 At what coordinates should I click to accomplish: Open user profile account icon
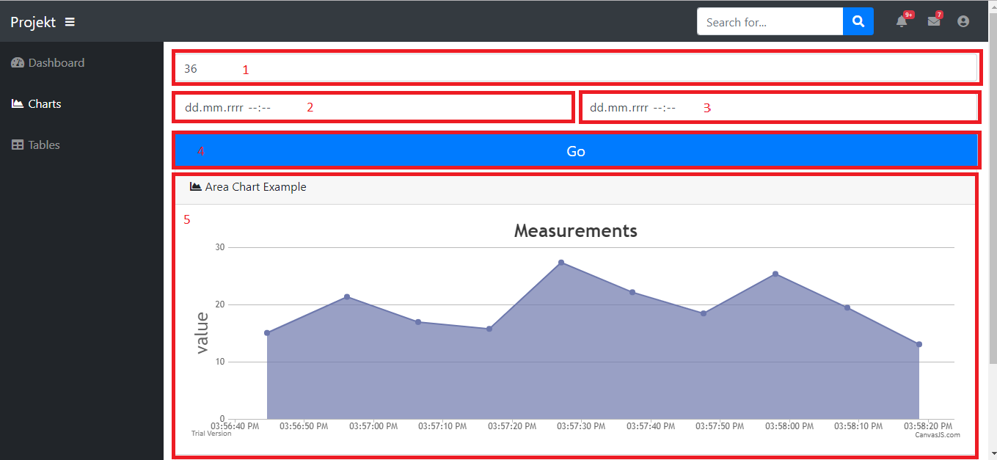pyautogui.click(x=963, y=22)
